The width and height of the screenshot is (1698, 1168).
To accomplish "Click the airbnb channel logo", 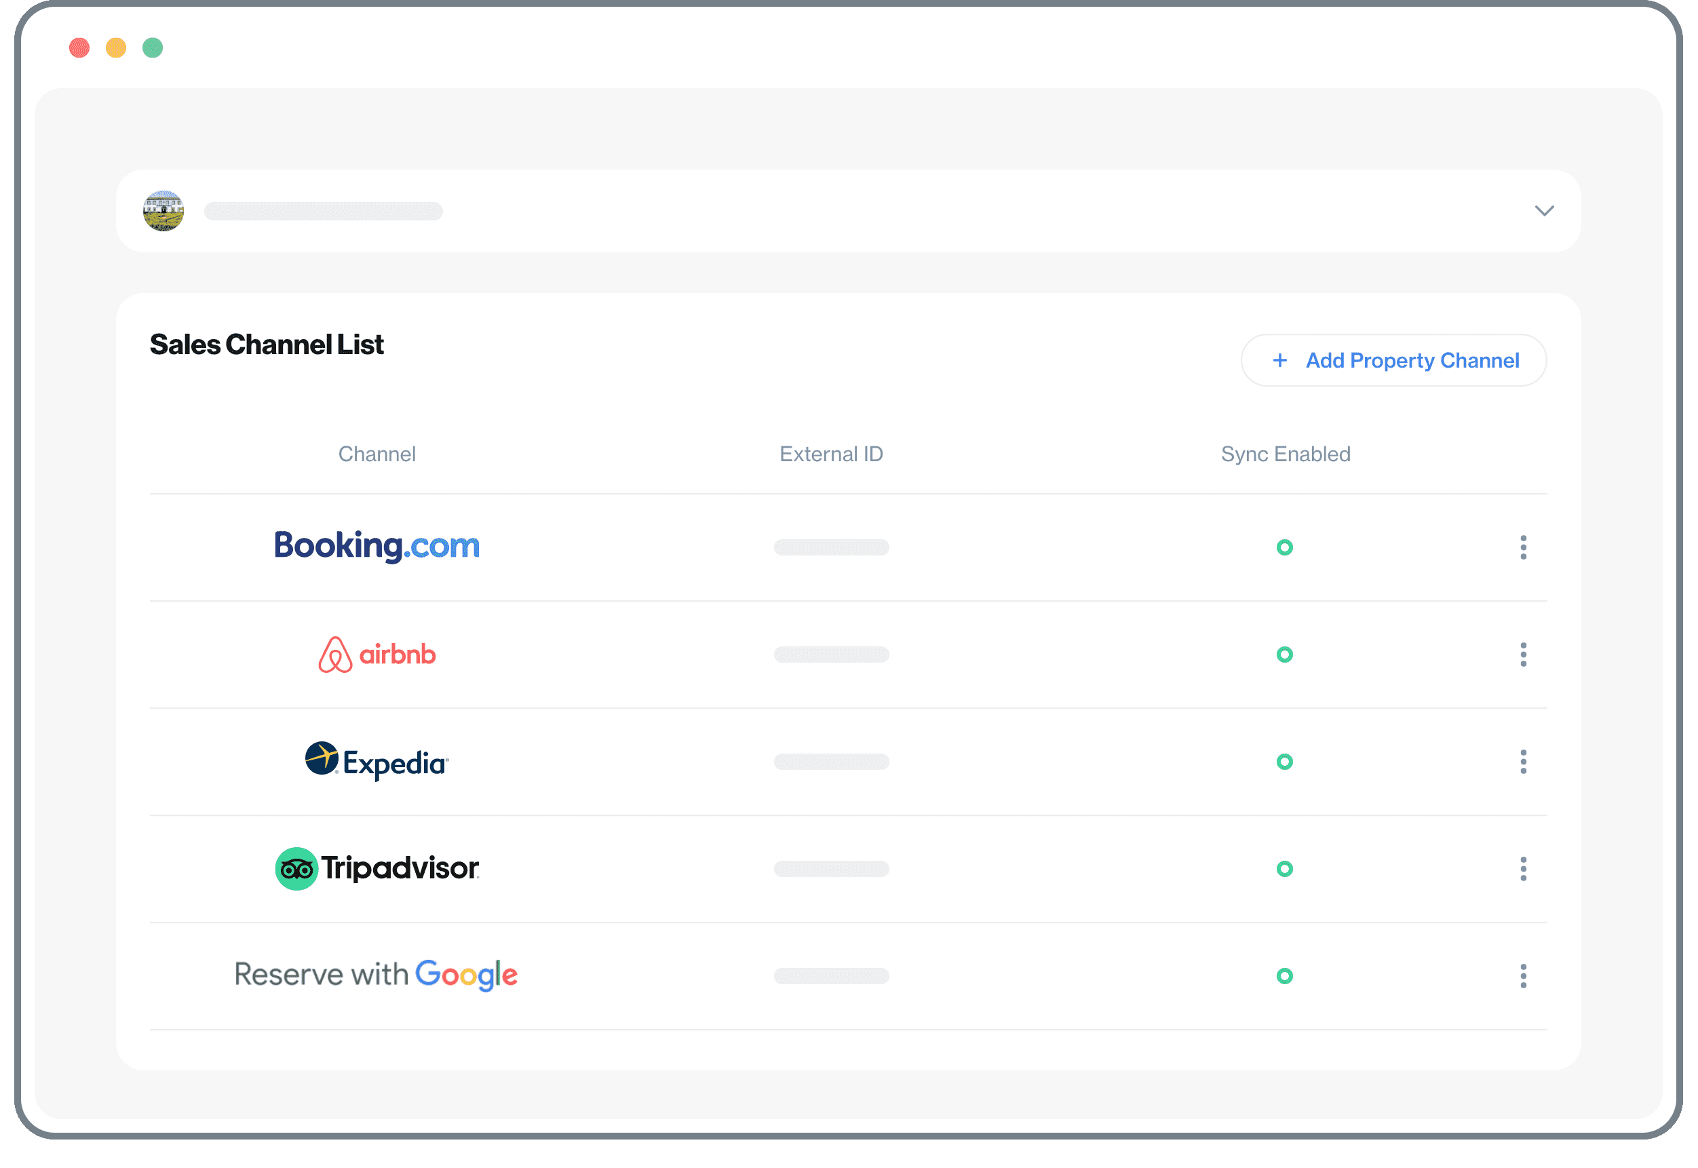I will point(377,655).
